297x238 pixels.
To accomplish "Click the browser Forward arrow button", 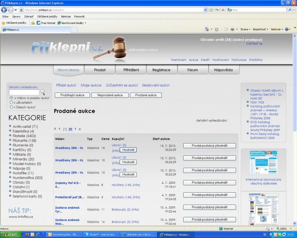I will pyautogui.click(x=10, y=10).
